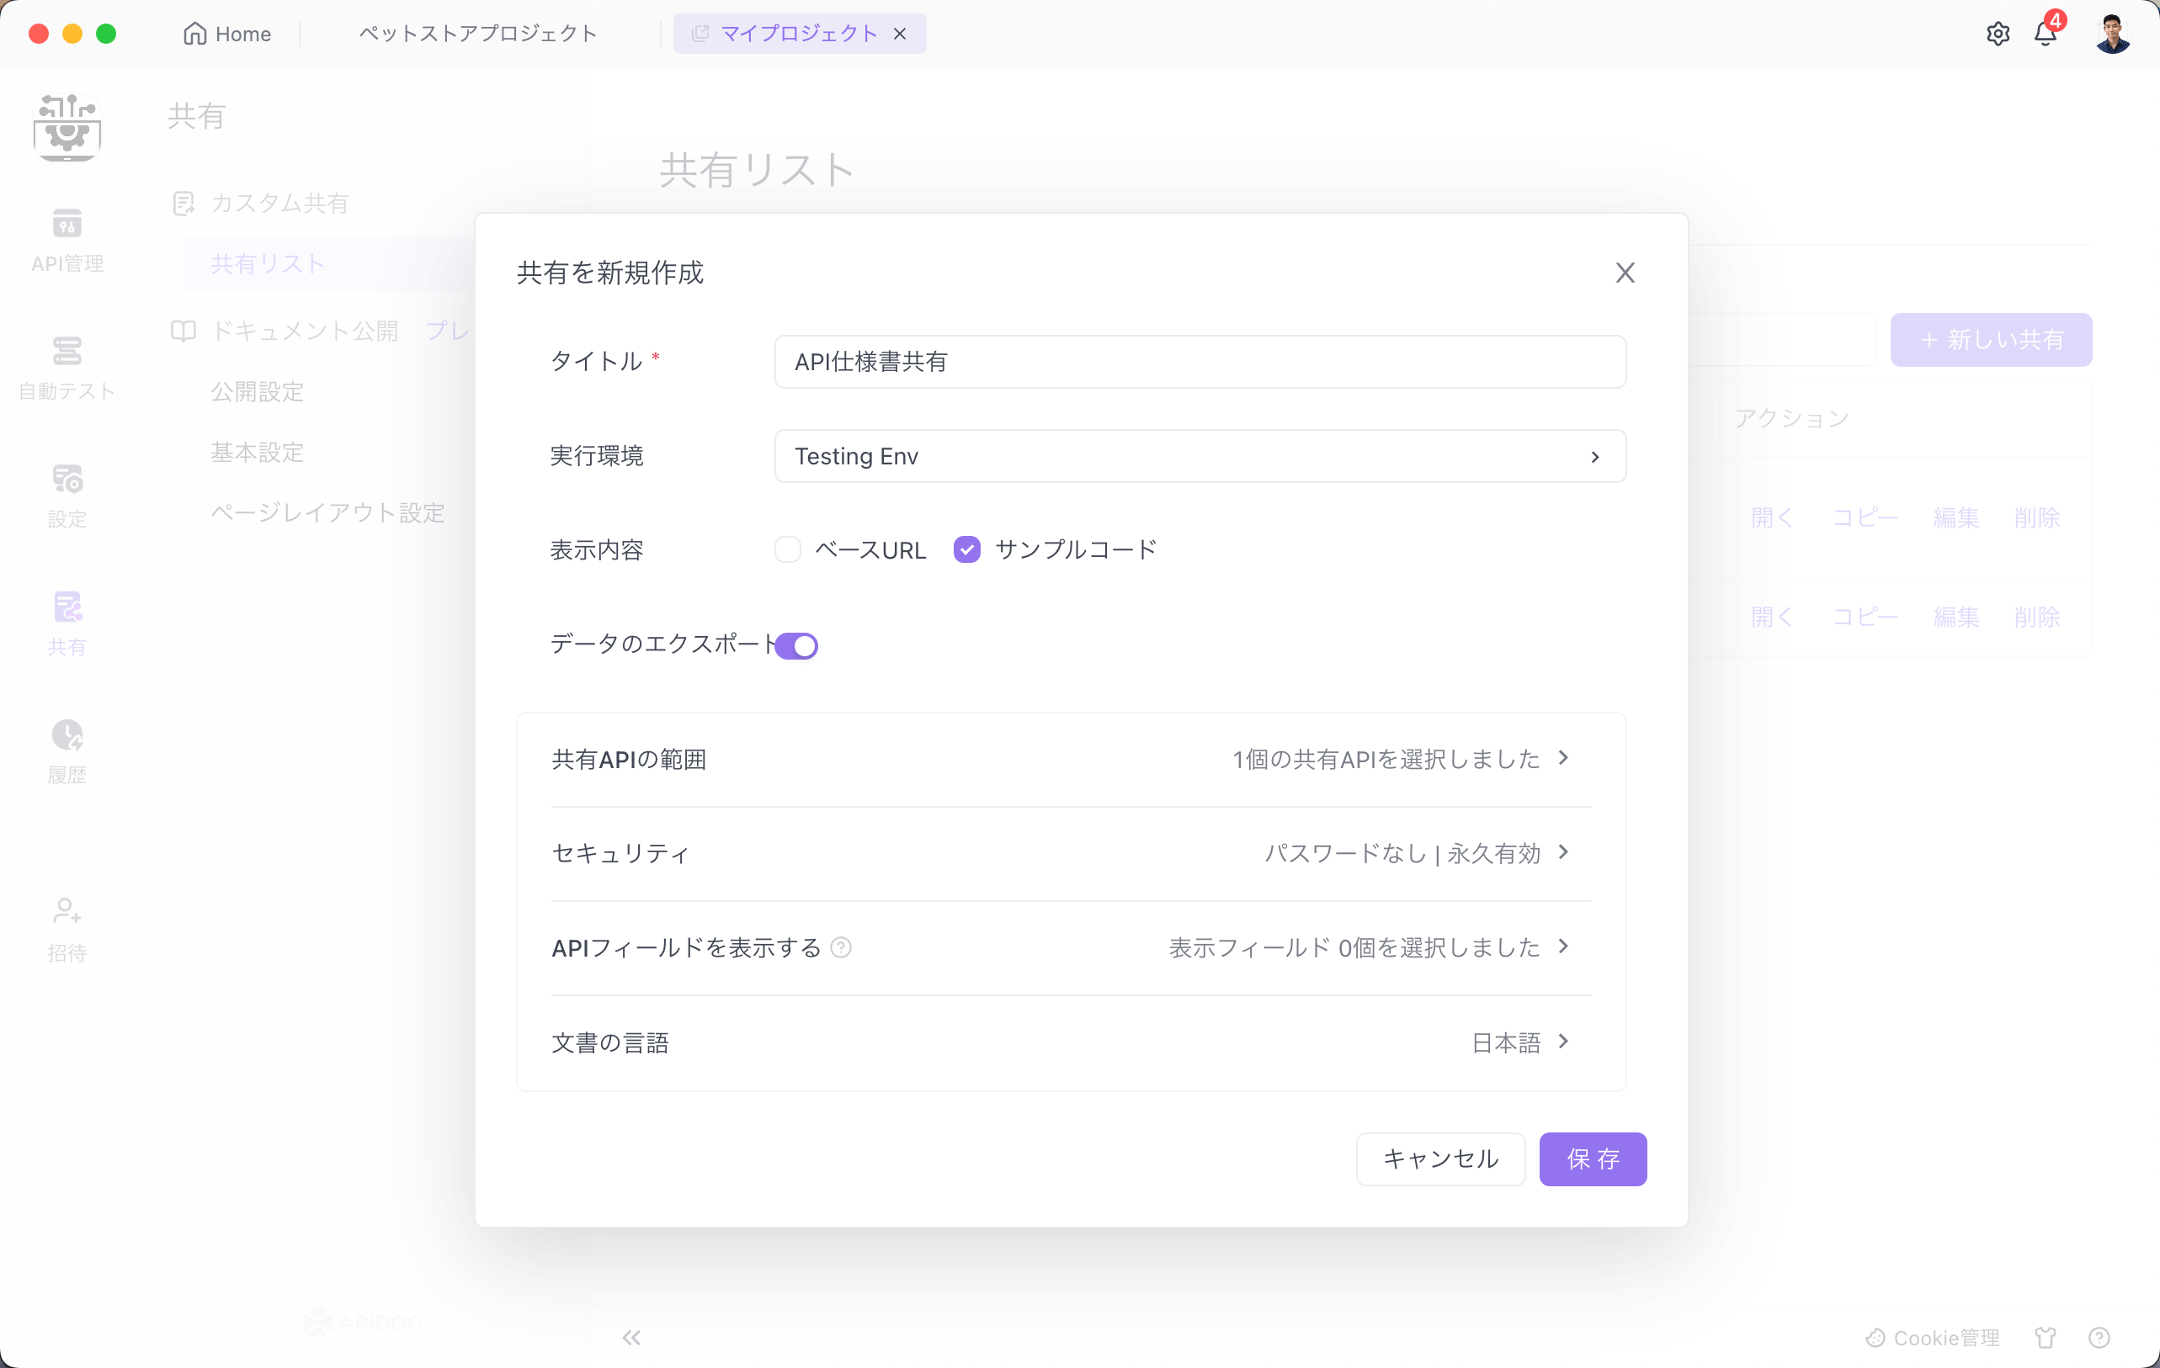2160x1368 pixels.
Task: Click 編集 in the first row
Action: click(1956, 517)
